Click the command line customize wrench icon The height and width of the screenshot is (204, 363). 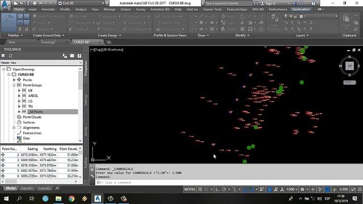click(x=92, y=176)
